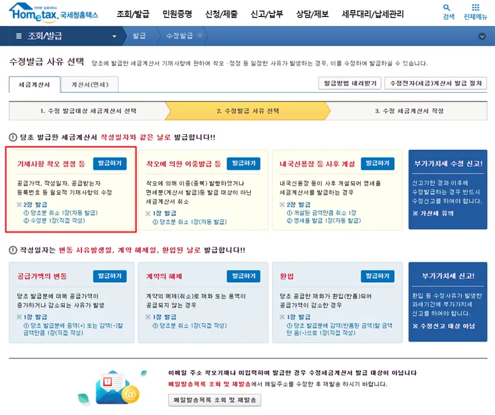Click 발급방법 내려받기 button
The width and height of the screenshot is (495, 415).
pos(350,83)
